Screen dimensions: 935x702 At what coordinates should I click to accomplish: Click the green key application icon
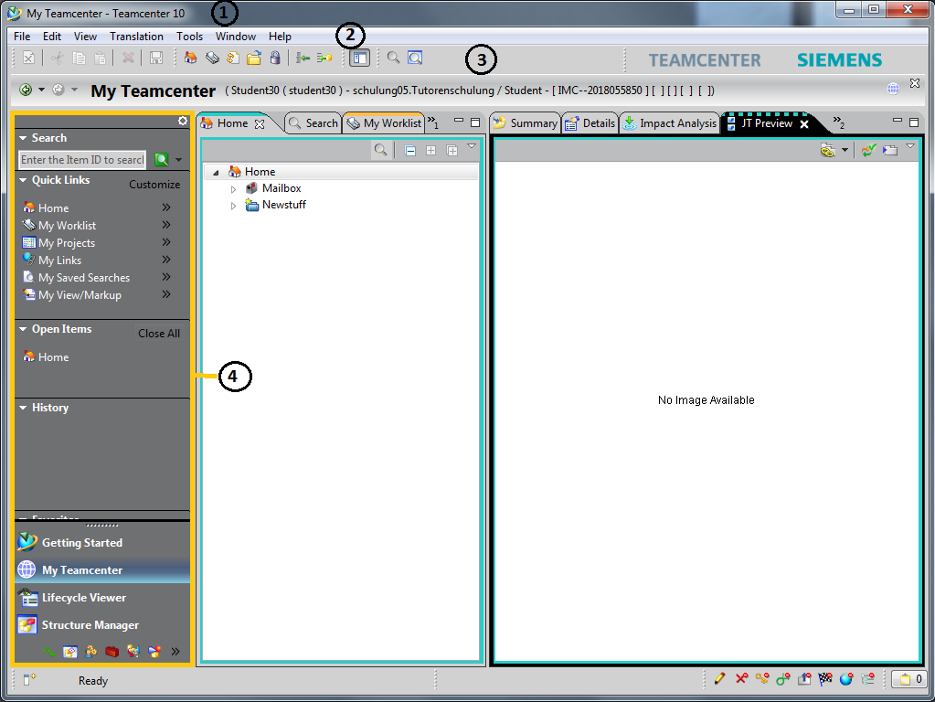click(48, 652)
